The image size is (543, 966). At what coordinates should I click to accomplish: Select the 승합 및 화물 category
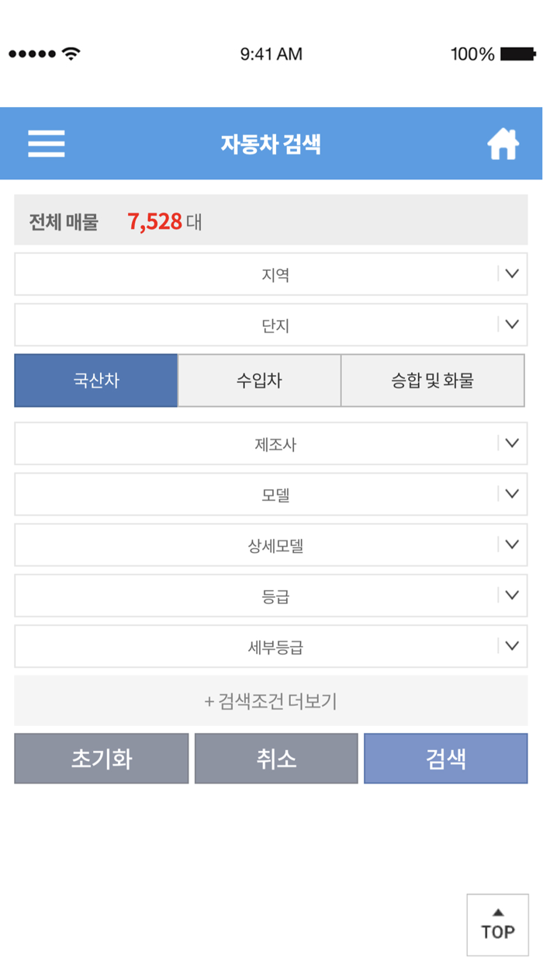click(x=432, y=380)
